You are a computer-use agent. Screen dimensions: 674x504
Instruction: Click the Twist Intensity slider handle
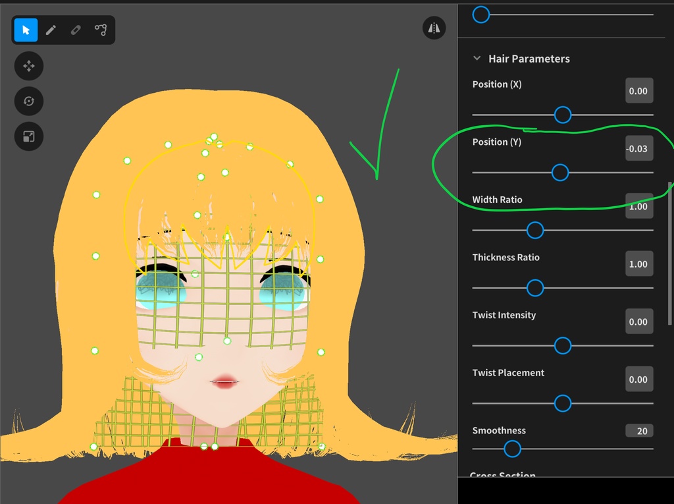562,345
